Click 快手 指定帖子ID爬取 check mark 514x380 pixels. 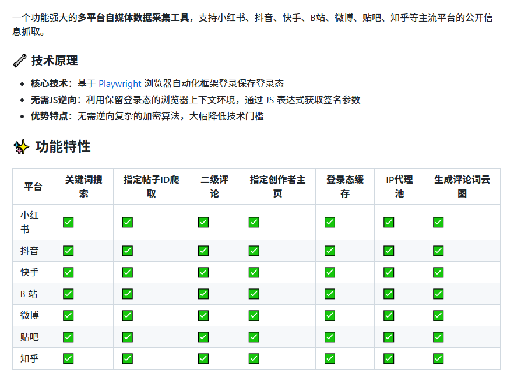point(128,272)
